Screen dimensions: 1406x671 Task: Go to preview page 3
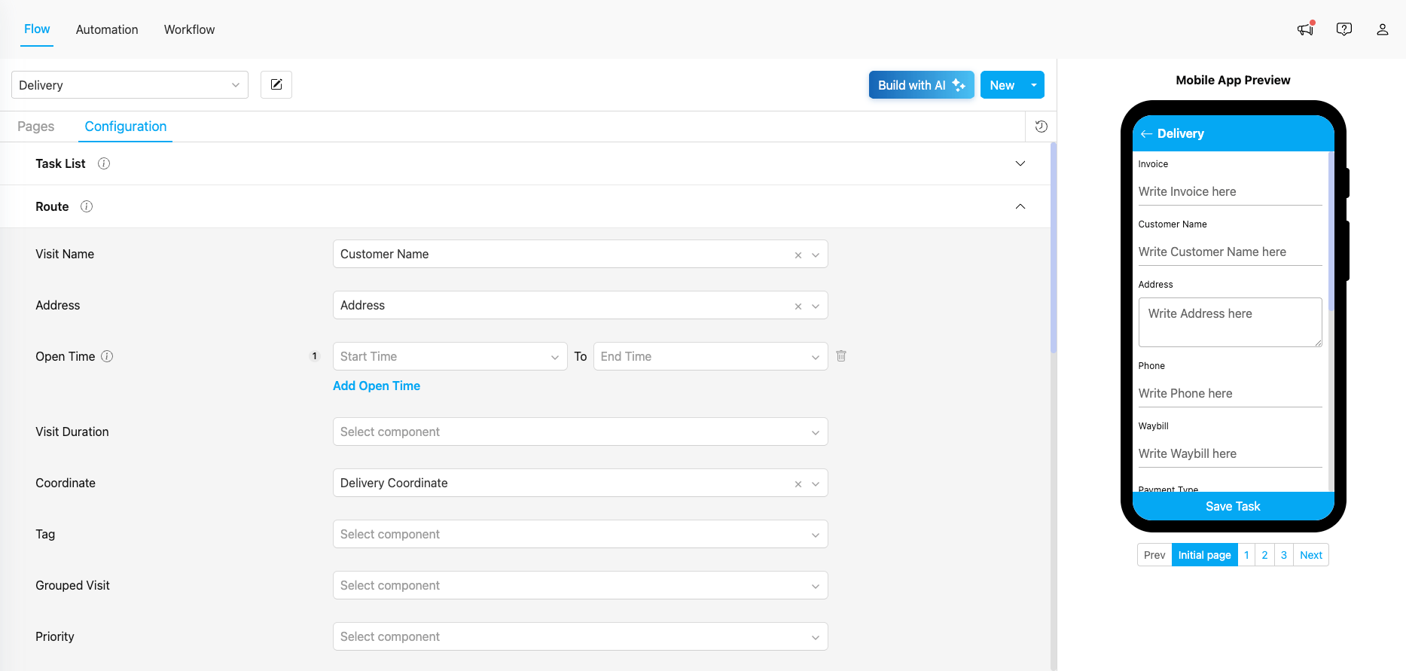coord(1284,555)
